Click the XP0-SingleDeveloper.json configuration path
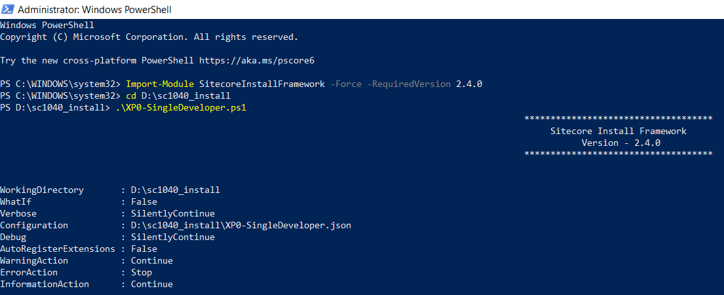 click(x=240, y=225)
